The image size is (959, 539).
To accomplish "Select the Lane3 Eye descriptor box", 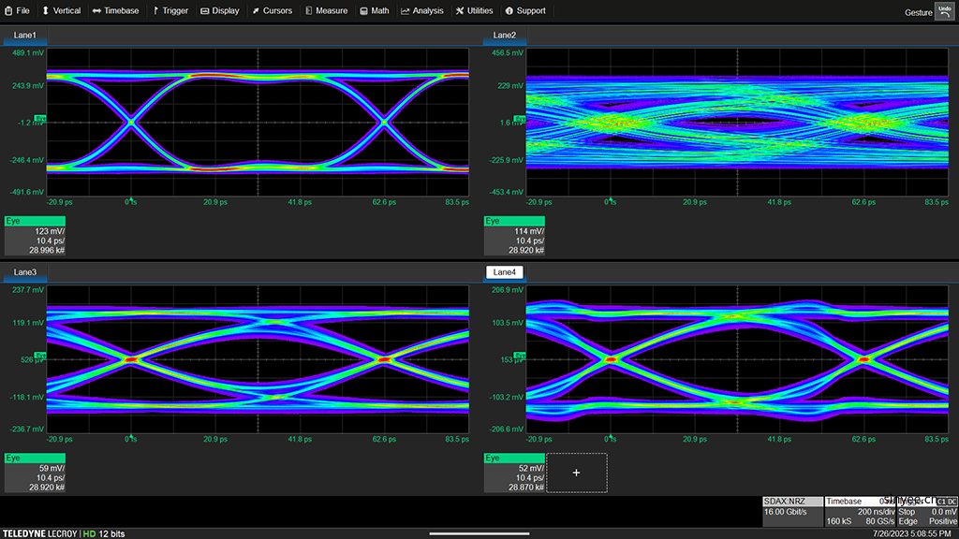I will (35, 473).
